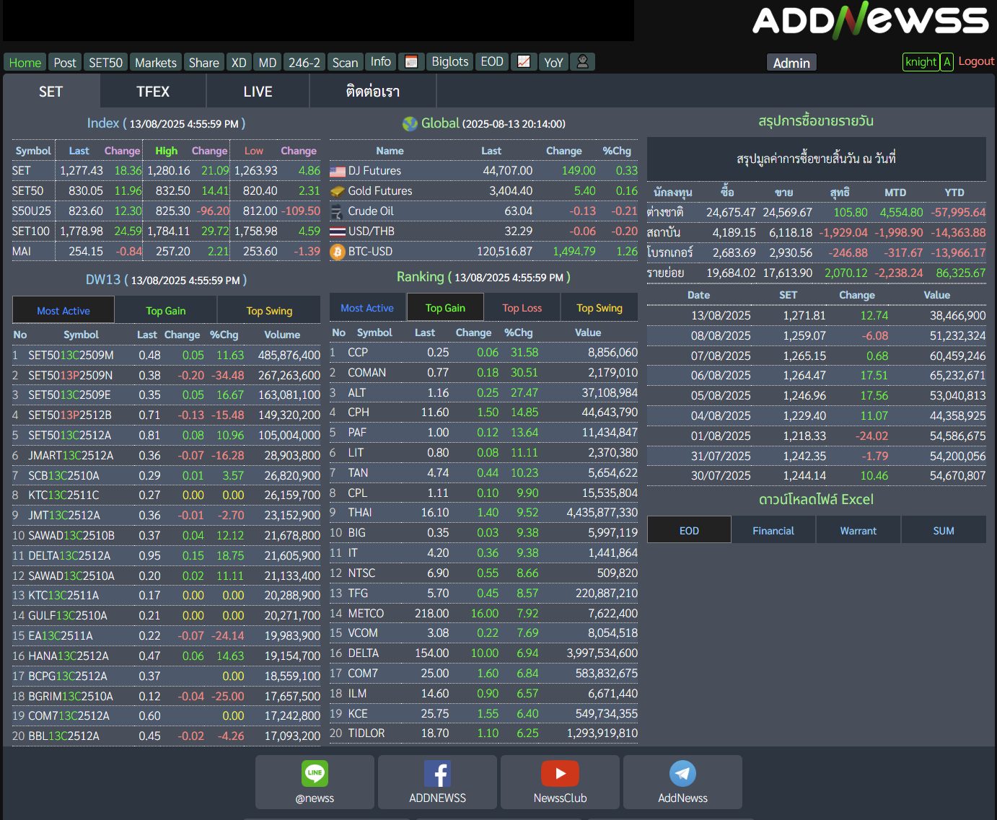Viewport: 997px width, 820px height.
Task: Open the ติดต่อเรา tab
Action: pos(373,92)
